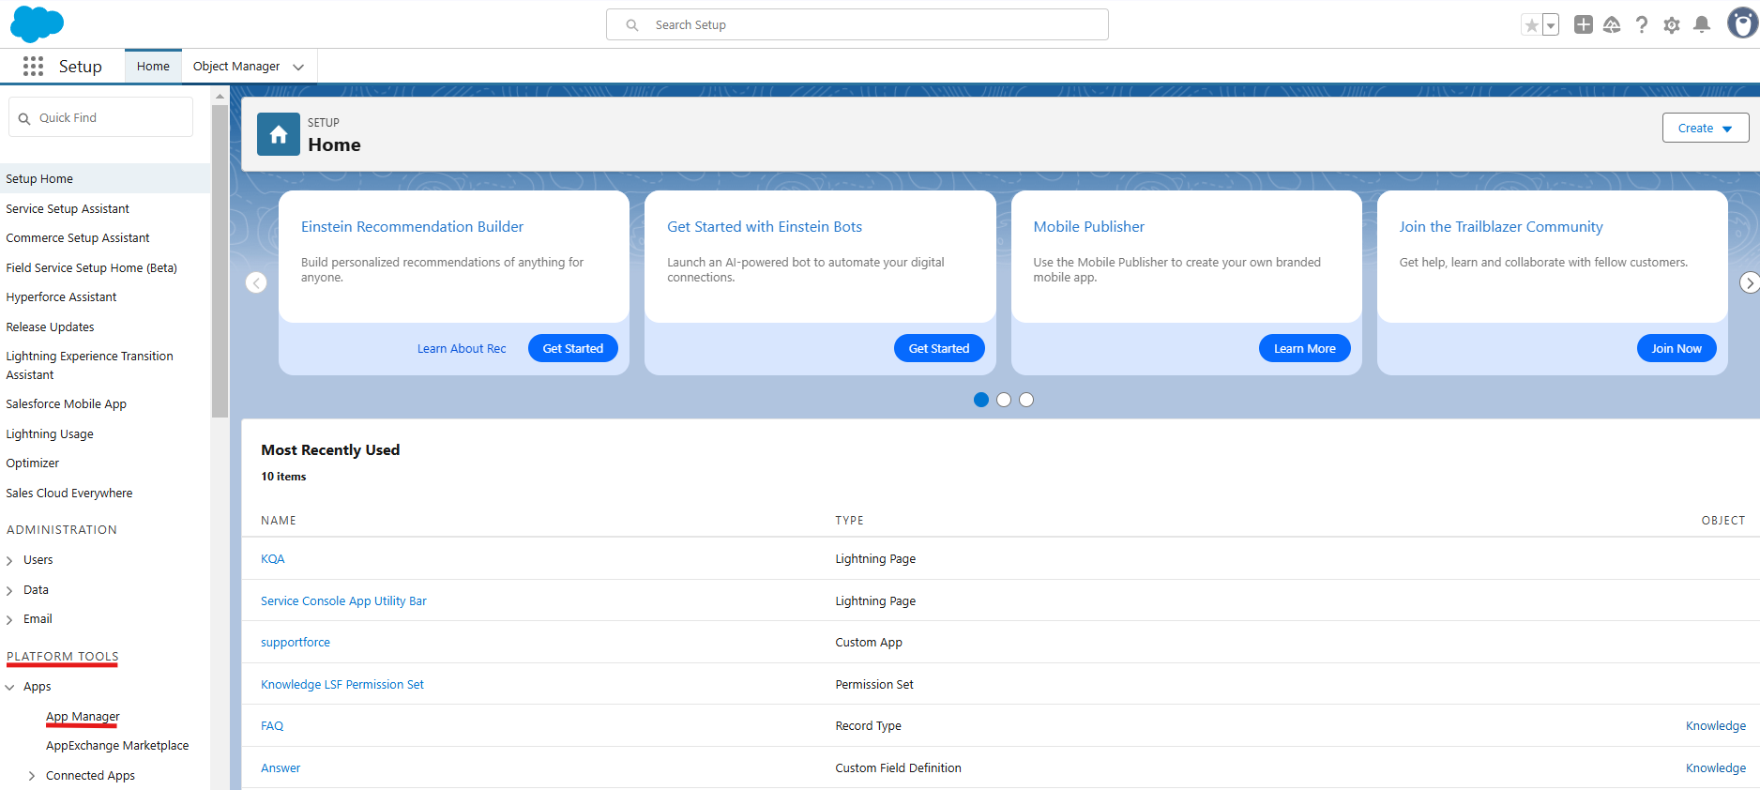This screenshot has width=1760, height=790.
Task: Open Knowledge LSF Permission Set link
Action: click(x=342, y=685)
